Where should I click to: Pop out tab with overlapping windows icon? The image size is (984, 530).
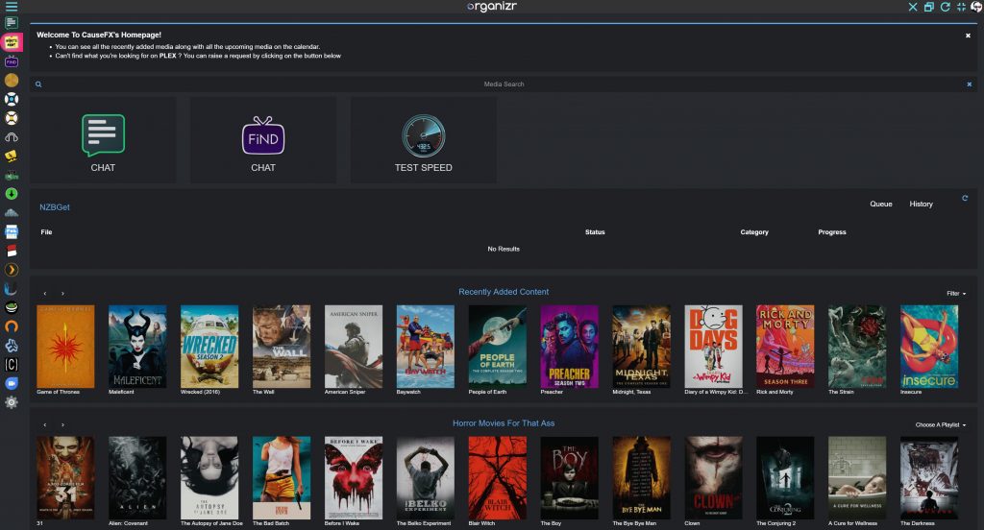coord(929,7)
